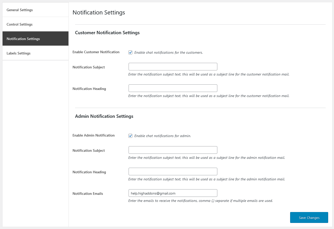This screenshot has height=229, width=334.
Task: Disable the Enable Customer Notification checkbox
Action: (x=130, y=52)
